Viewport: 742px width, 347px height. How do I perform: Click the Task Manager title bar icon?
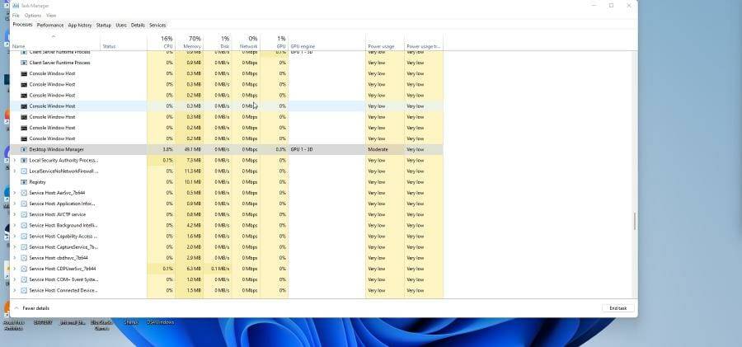click(x=16, y=6)
